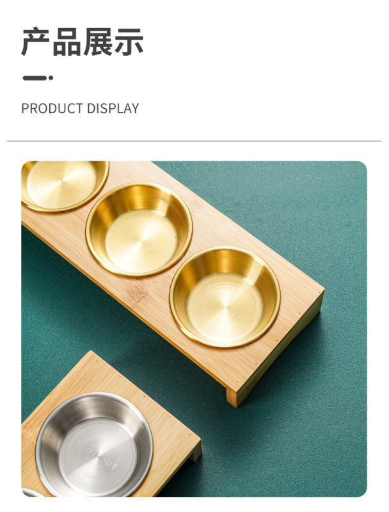Click the small dot beside the dash
The width and height of the screenshot is (389, 512).
pos(51,77)
